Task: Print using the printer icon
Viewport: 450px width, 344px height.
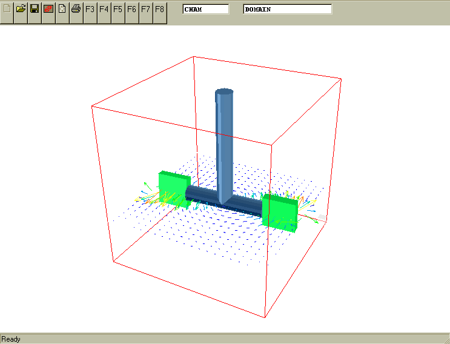Action: (x=76, y=9)
